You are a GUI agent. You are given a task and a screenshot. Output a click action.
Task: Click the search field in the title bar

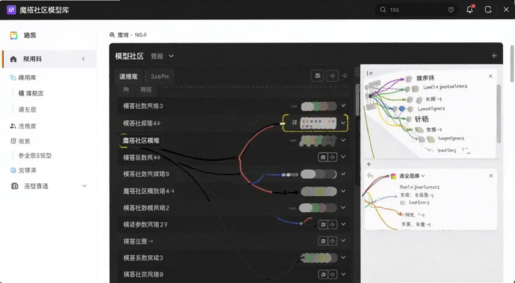[x=417, y=10]
